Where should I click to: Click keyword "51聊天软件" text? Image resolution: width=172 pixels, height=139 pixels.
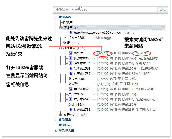point(145,89)
